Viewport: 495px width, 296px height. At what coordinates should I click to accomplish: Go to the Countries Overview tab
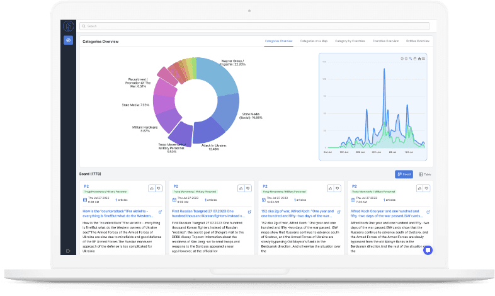tap(385, 41)
